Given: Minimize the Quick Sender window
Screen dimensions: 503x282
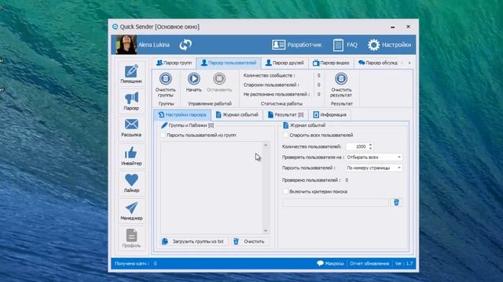Looking at the screenshot, I should coord(393,27).
